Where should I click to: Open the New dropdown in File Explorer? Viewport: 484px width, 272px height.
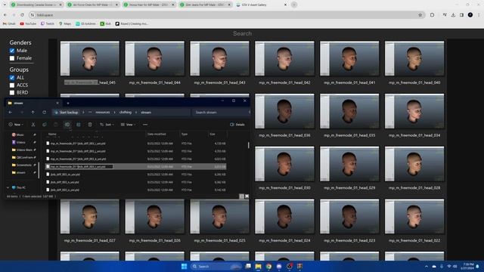(16, 125)
